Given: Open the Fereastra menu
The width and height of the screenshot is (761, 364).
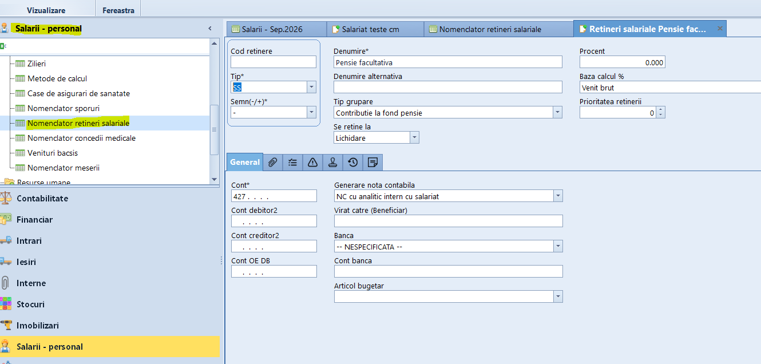Looking at the screenshot, I should tap(118, 10).
